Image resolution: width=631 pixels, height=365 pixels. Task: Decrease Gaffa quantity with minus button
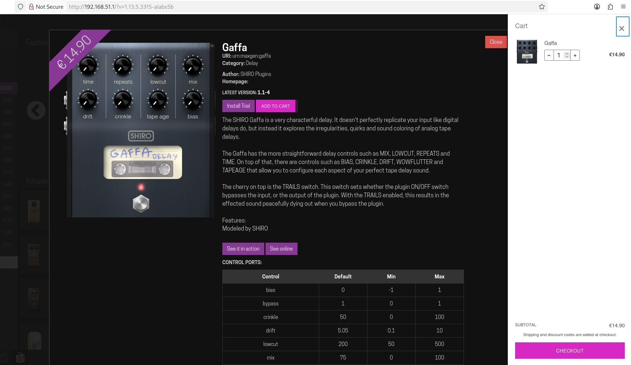(x=549, y=56)
